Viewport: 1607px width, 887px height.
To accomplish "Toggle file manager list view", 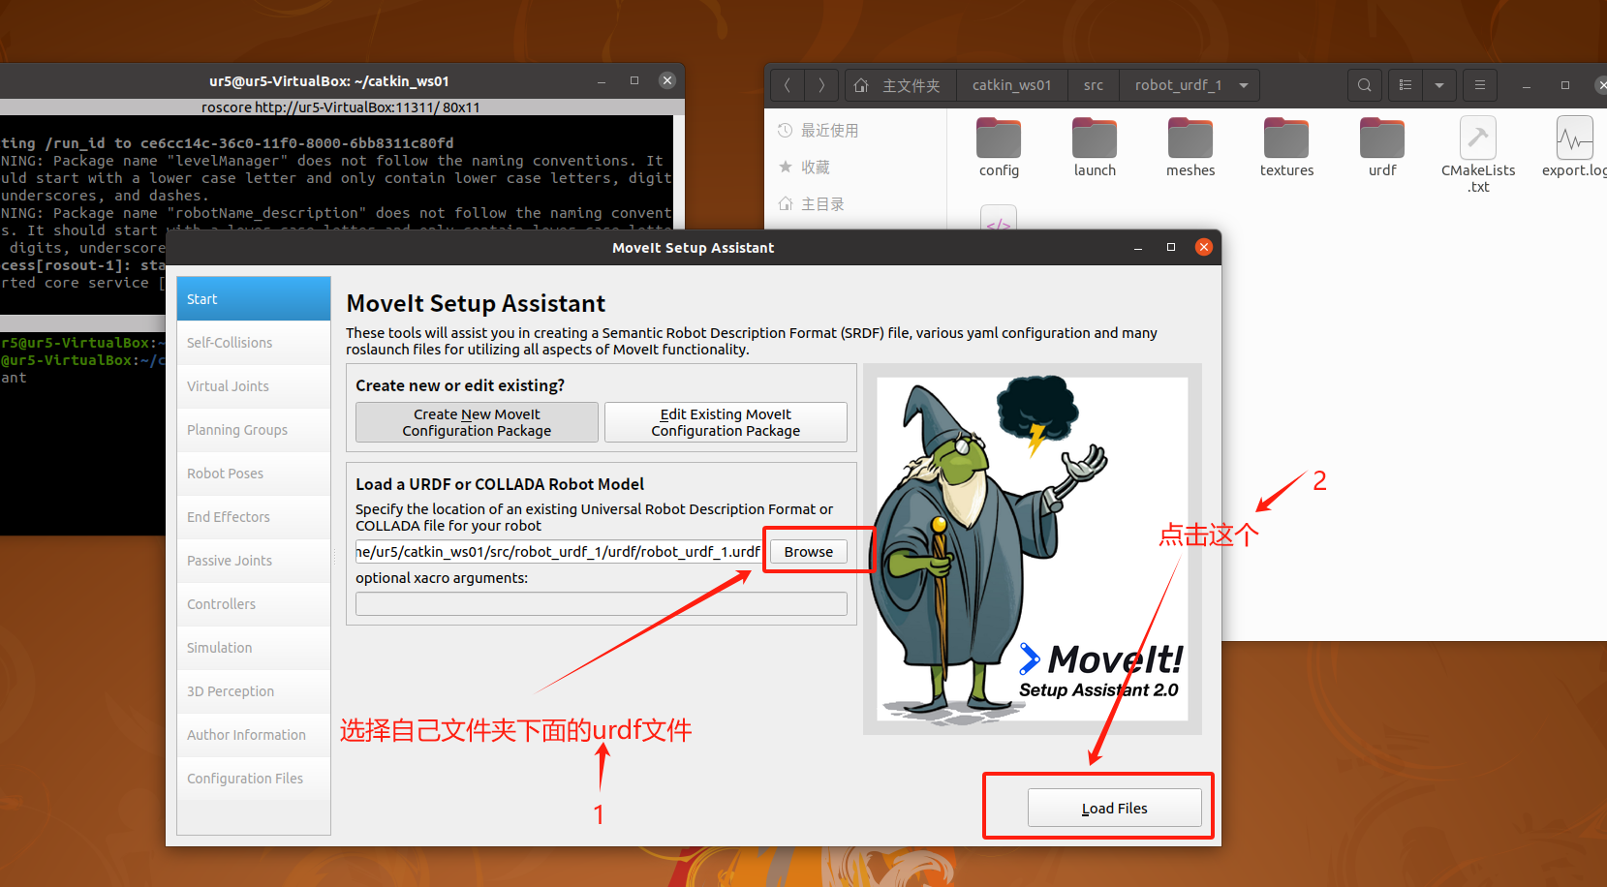I will click(x=1406, y=85).
